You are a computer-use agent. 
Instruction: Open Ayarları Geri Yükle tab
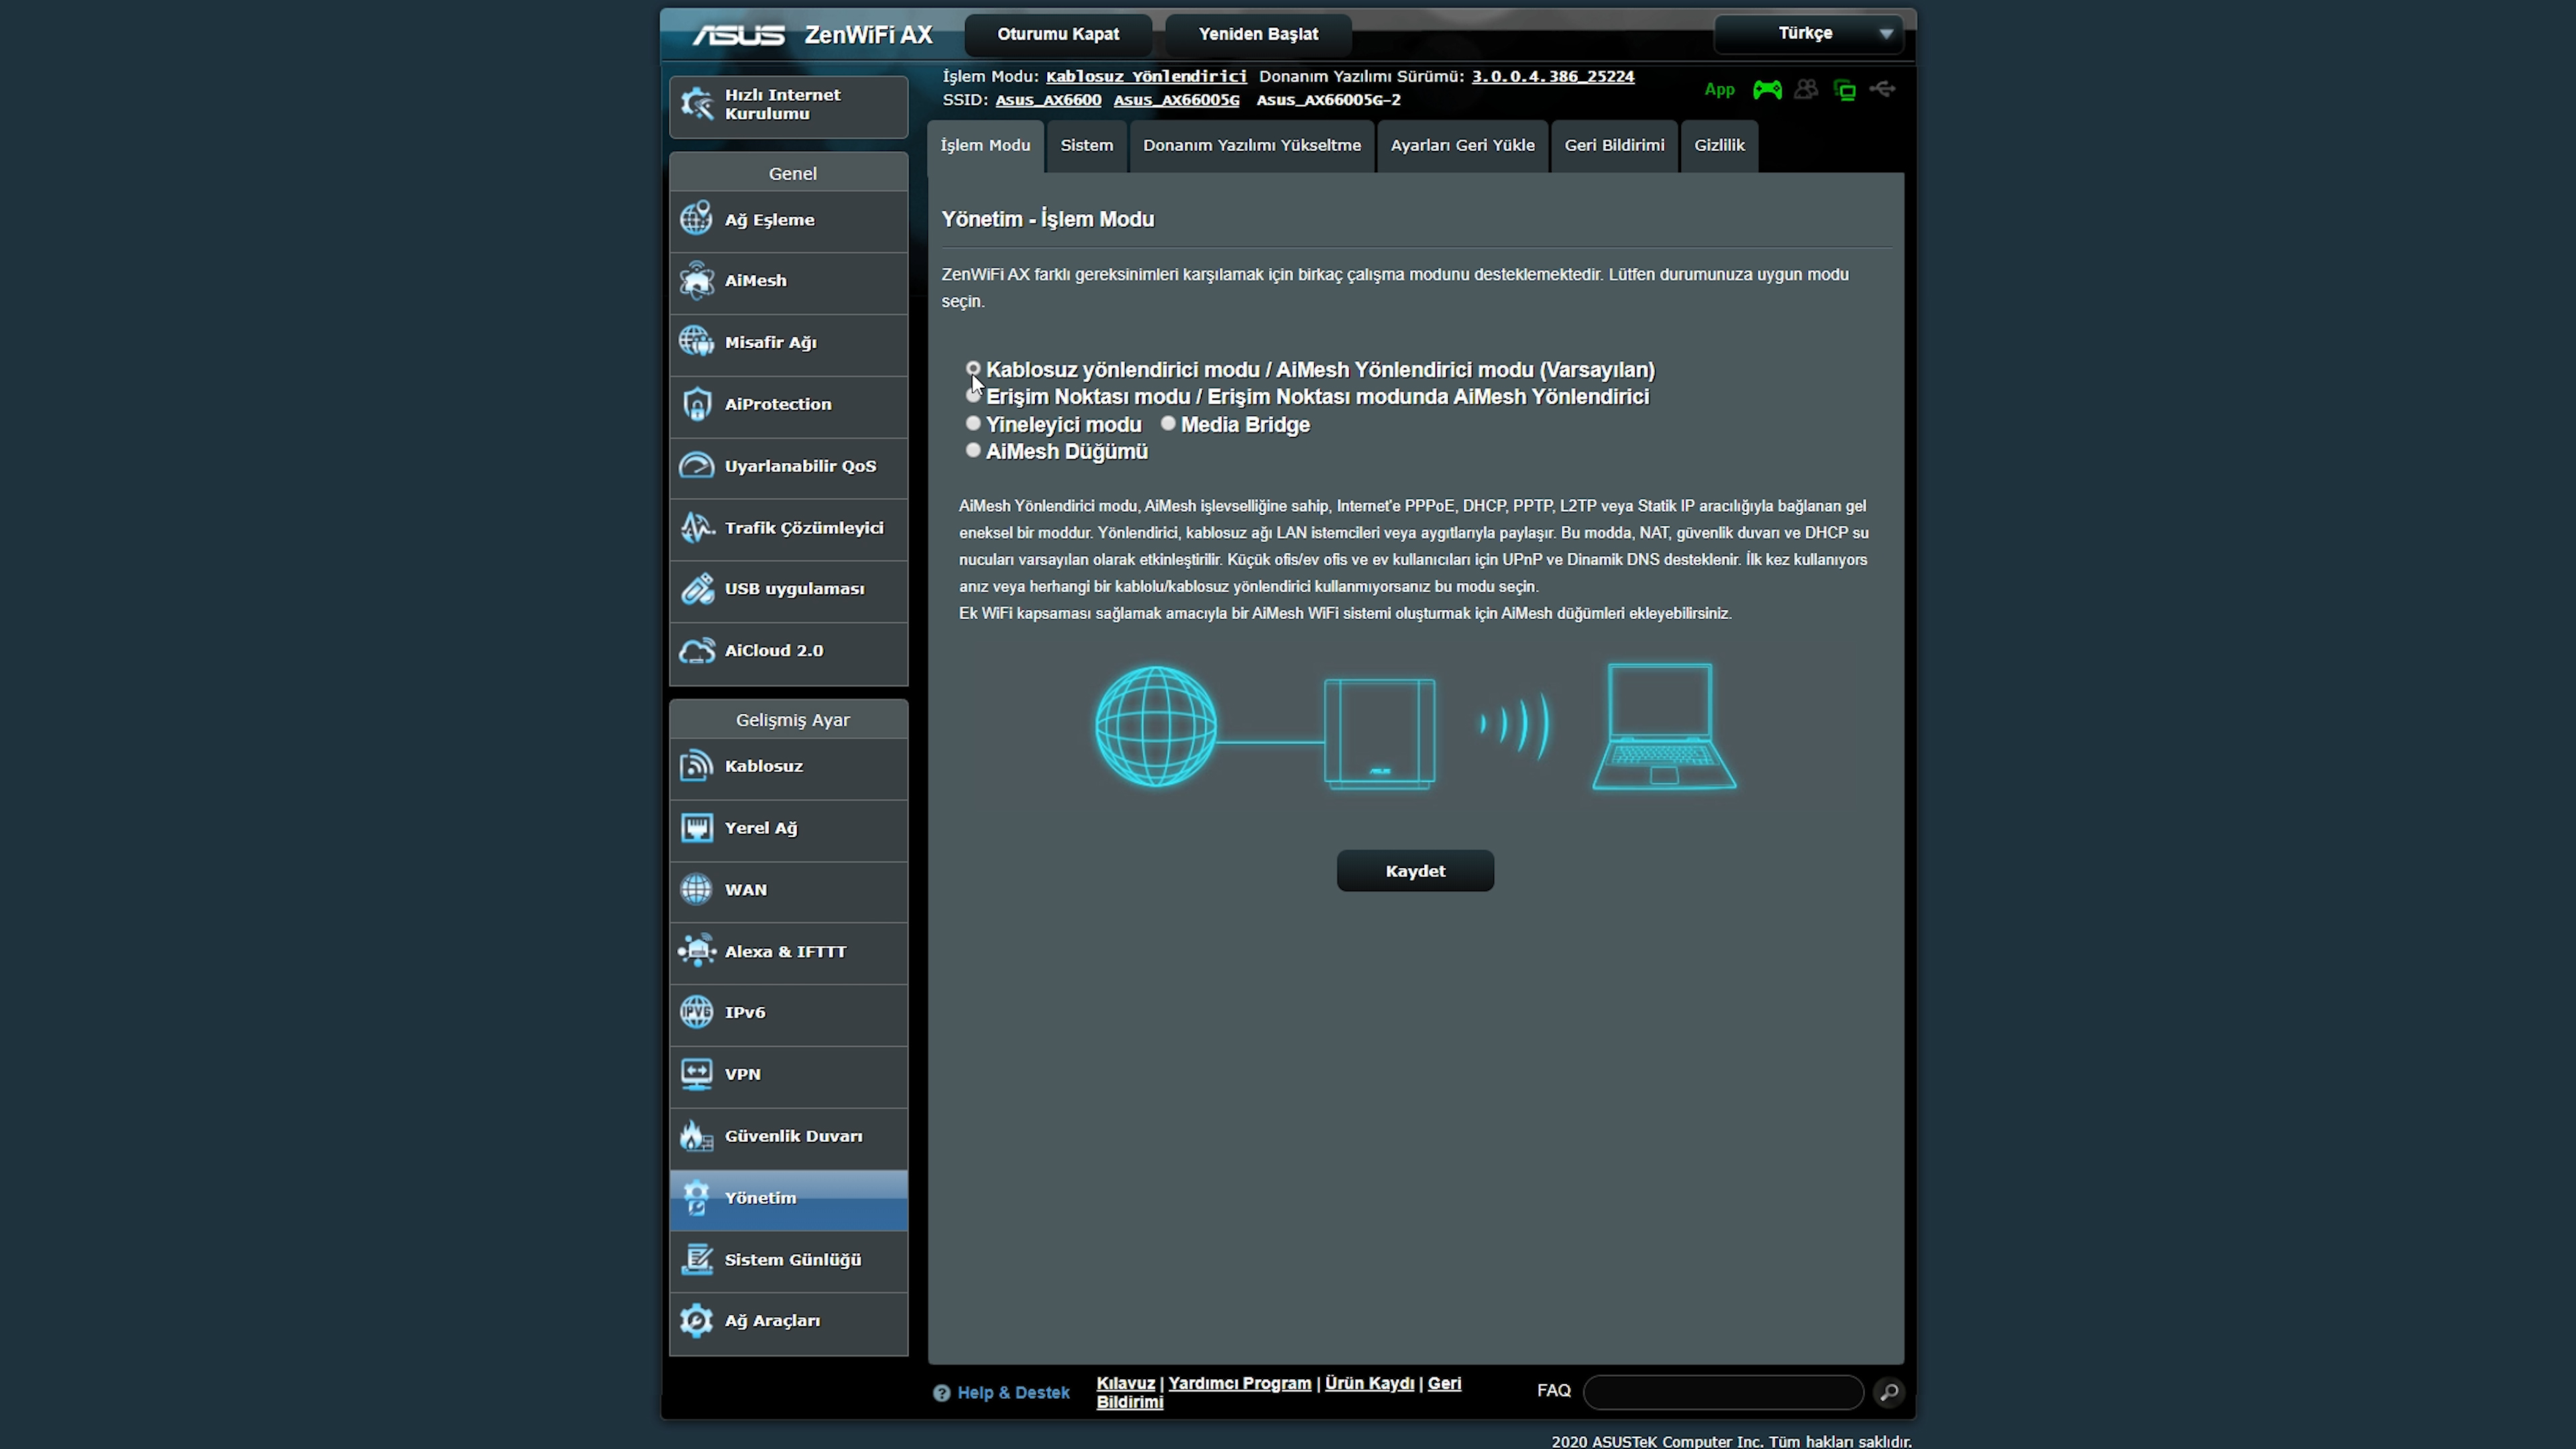[x=1463, y=146]
